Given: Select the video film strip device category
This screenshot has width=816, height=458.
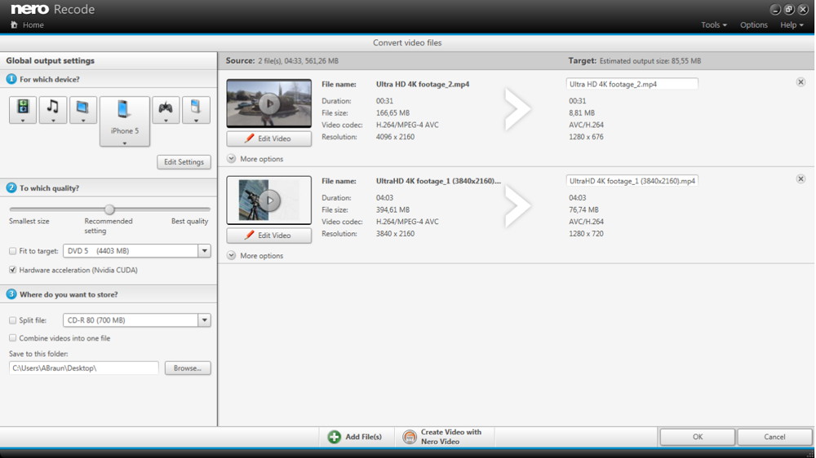Looking at the screenshot, I should click(23, 110).
